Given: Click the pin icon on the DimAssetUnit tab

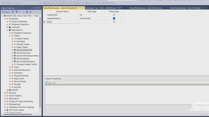Looking at the screenshot, I should click(80, 8).
